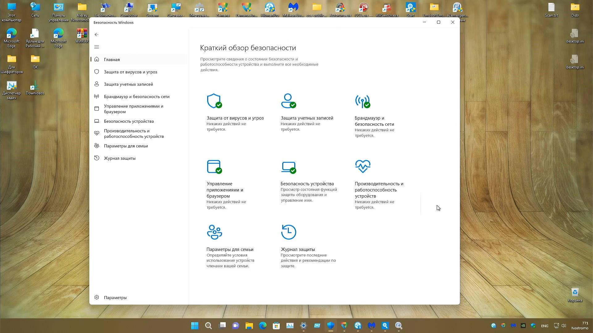The width and height of the screenshot is (593, 333).
Task: Open Параметры settings gear at sidebar bottom
Action: tap(115, 298)
